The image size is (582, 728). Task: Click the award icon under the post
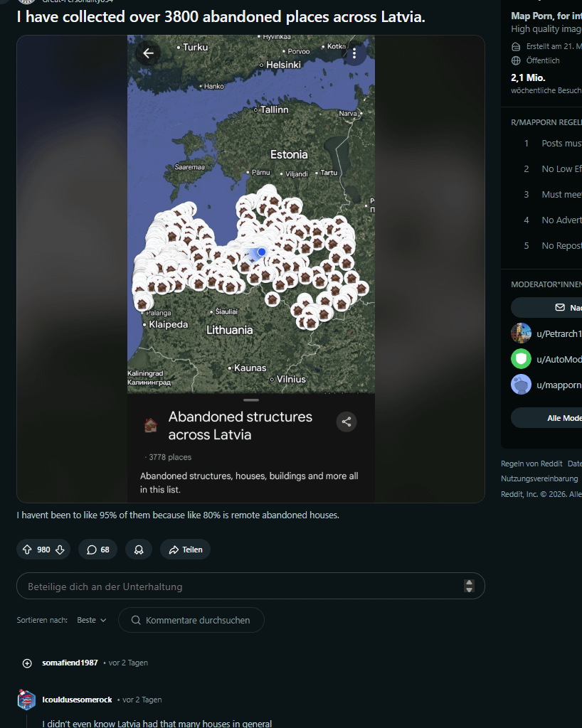tap(139, 550)
